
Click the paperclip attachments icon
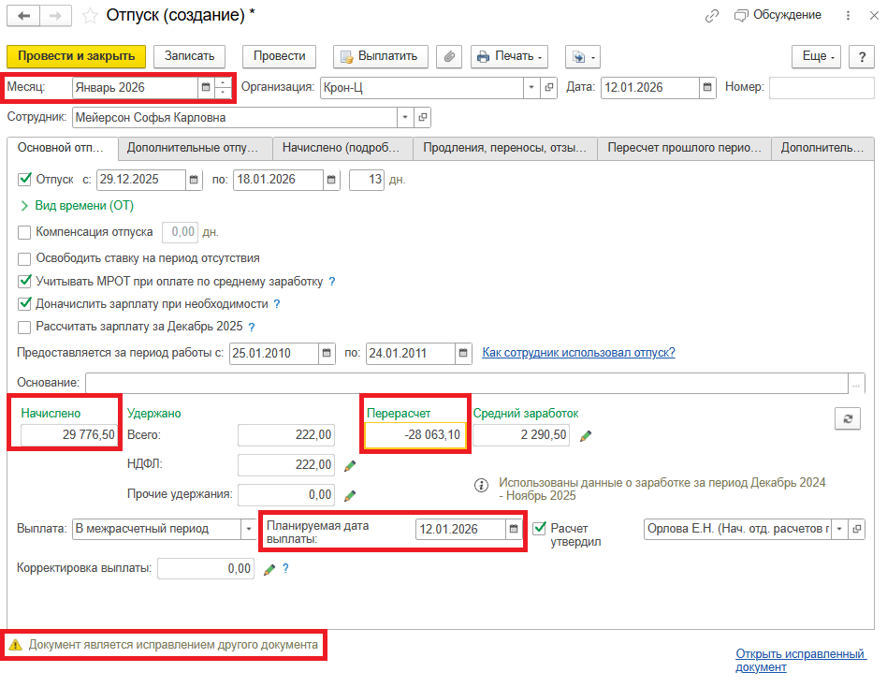[x=450, y=56]
